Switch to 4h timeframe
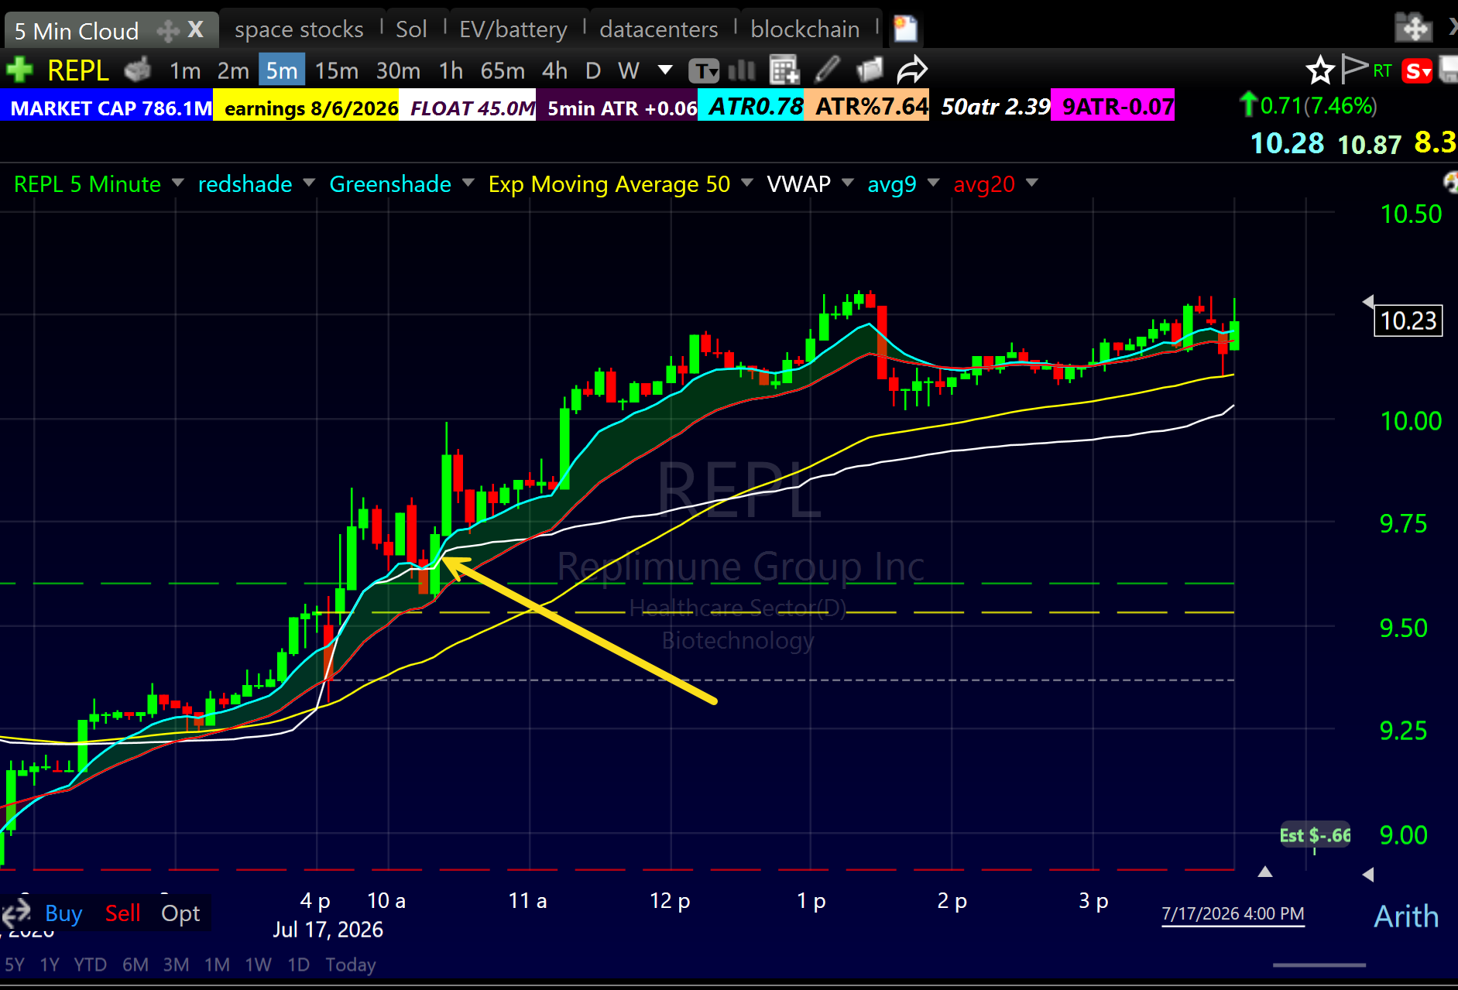1458x990 pixels. point(554,71)
